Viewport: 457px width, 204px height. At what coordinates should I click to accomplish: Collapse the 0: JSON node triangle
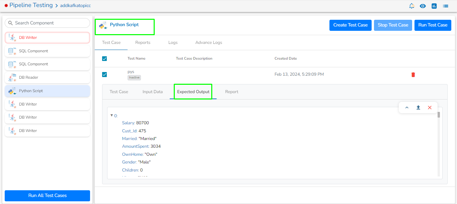point(111,116)
